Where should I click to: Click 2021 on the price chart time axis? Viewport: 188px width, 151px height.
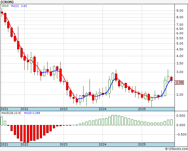pyautogui.click(x=4, y=109)
